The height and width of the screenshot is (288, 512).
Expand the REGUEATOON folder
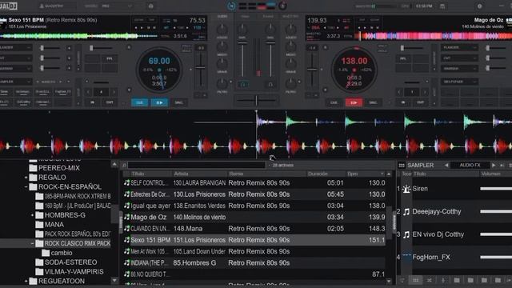click(26, 281)
